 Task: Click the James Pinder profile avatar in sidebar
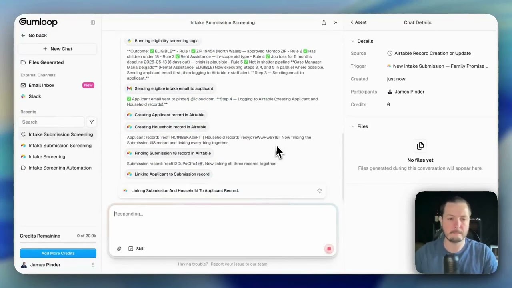tap(24, 265)
